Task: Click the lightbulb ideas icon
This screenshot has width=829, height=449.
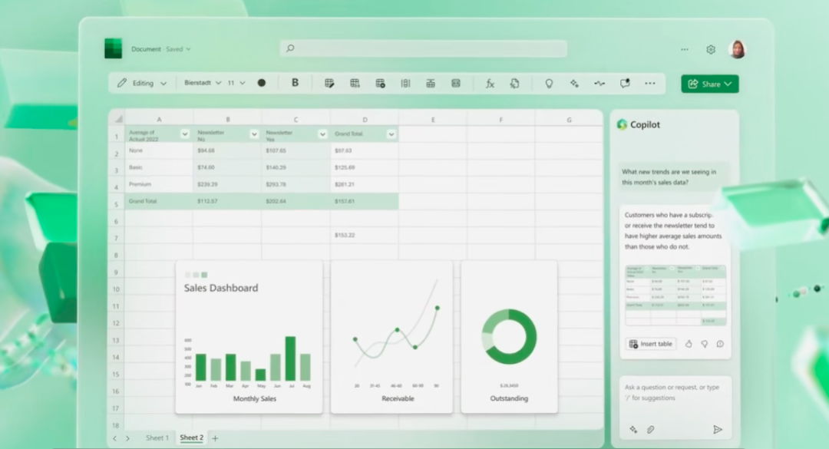Action: coord(549,84)
